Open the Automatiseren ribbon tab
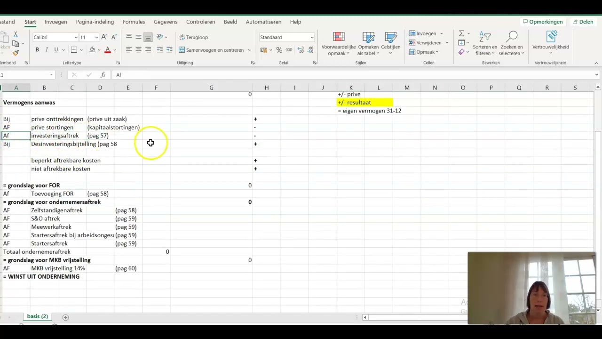The width and height of the screenshot is (602, 339). [x=264, y=22]
